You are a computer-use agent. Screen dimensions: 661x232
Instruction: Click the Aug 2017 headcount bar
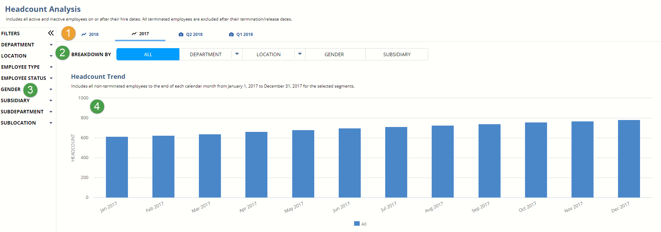click(x=443, y=162)
